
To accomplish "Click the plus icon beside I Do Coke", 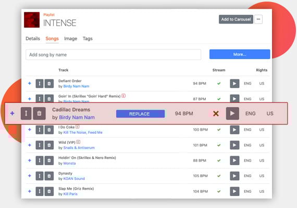I will pyautogui.click(x=30, y=130).
